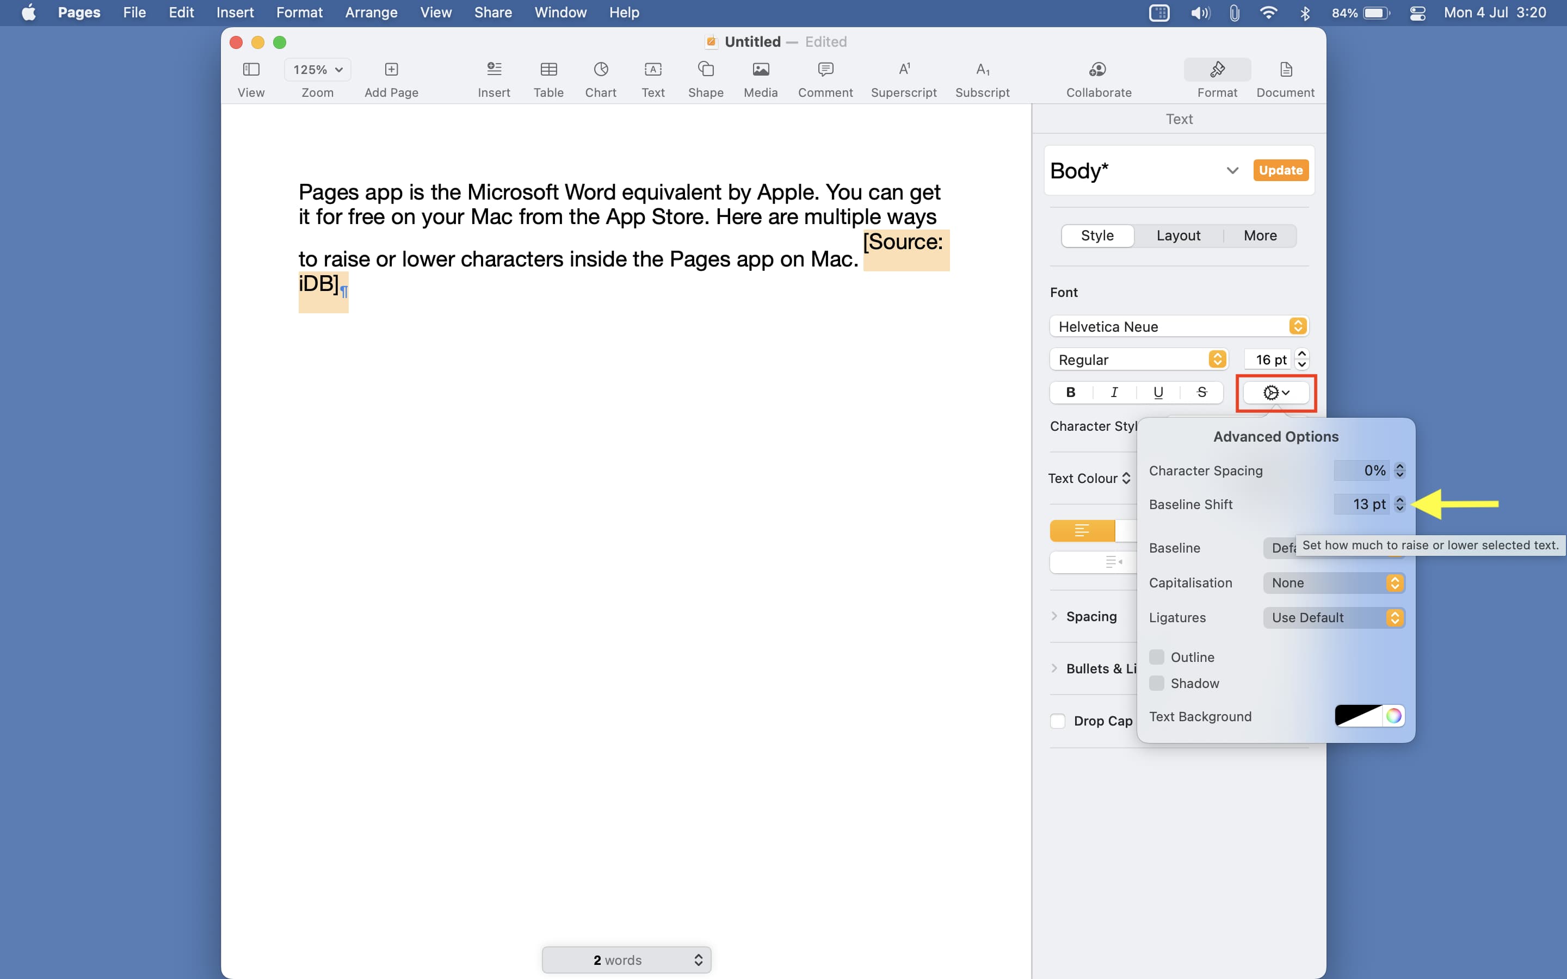Viewport: 1567px width, 979px height.
Task: Adjust the Character Spacing stepper
Action: pyautogui.click(x=1399, y=470)
